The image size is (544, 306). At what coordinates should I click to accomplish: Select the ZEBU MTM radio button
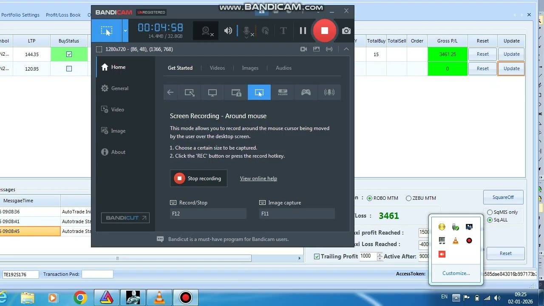click(x=408, y=198)
